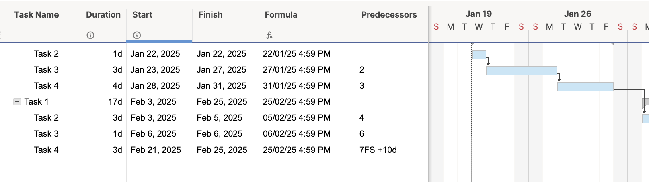Select the Jan 26 week header

(x=578, y=14)
